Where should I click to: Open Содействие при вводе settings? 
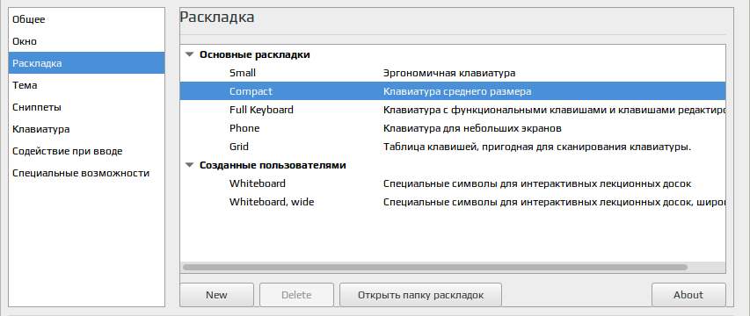pos(86,151)
